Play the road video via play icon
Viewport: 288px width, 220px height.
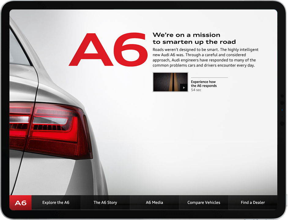click(x=184, y=88)
